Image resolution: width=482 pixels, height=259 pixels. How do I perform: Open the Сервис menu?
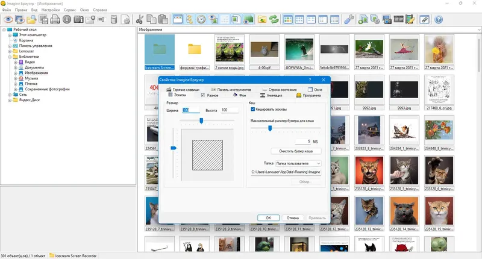click(70, 10)
